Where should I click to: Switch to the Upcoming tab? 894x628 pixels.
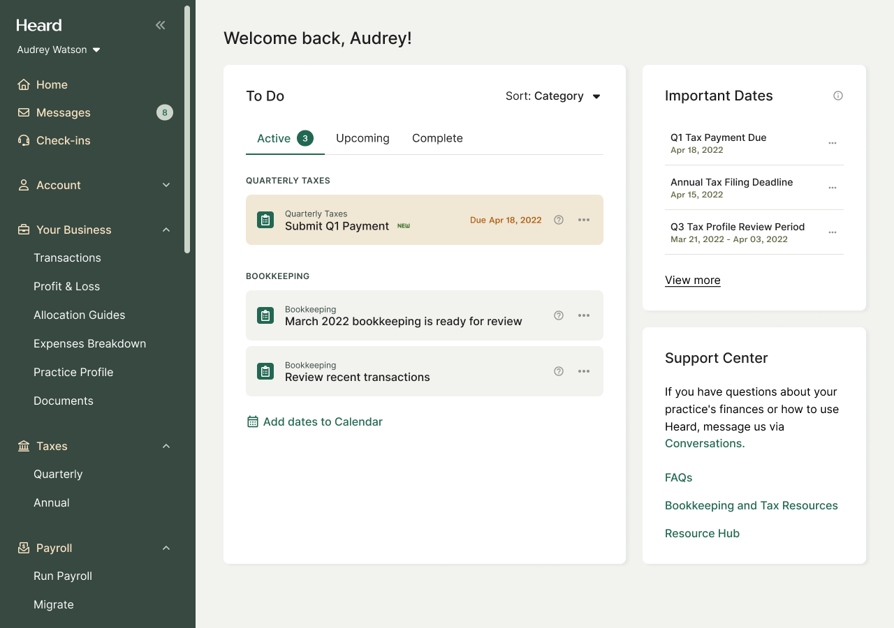[362, 138]
